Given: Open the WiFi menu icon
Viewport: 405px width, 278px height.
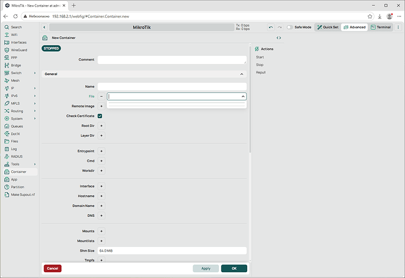Looking at the screenshot, I should [6, 35].
